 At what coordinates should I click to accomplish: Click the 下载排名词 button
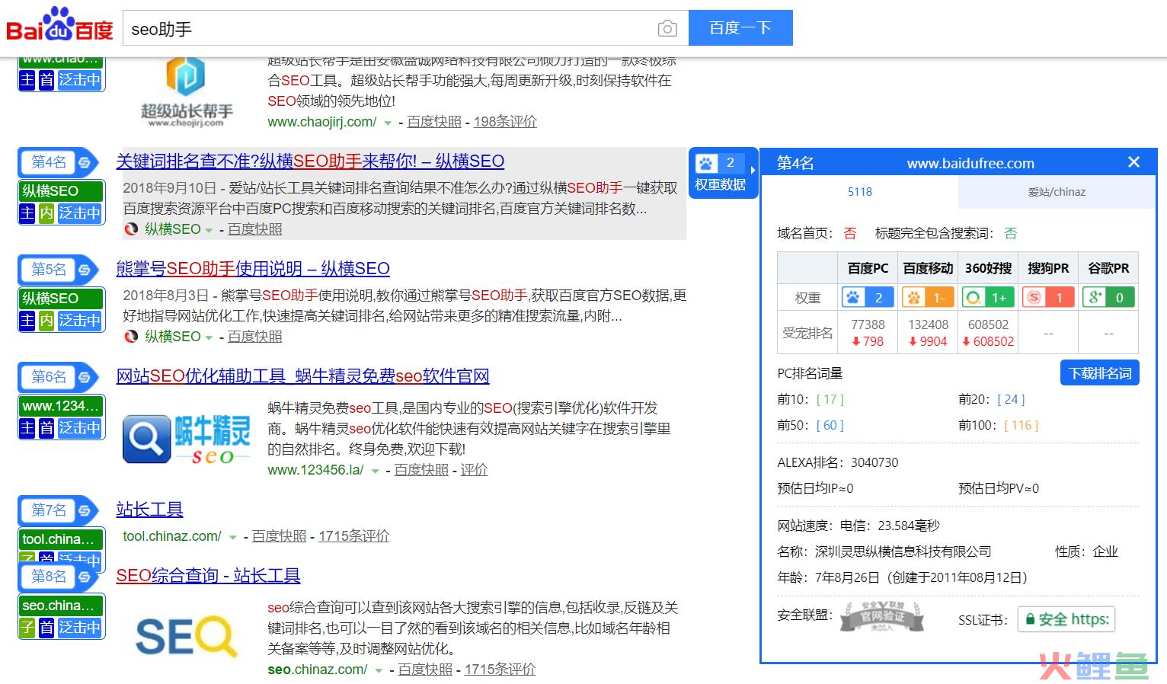point(1099,373)
